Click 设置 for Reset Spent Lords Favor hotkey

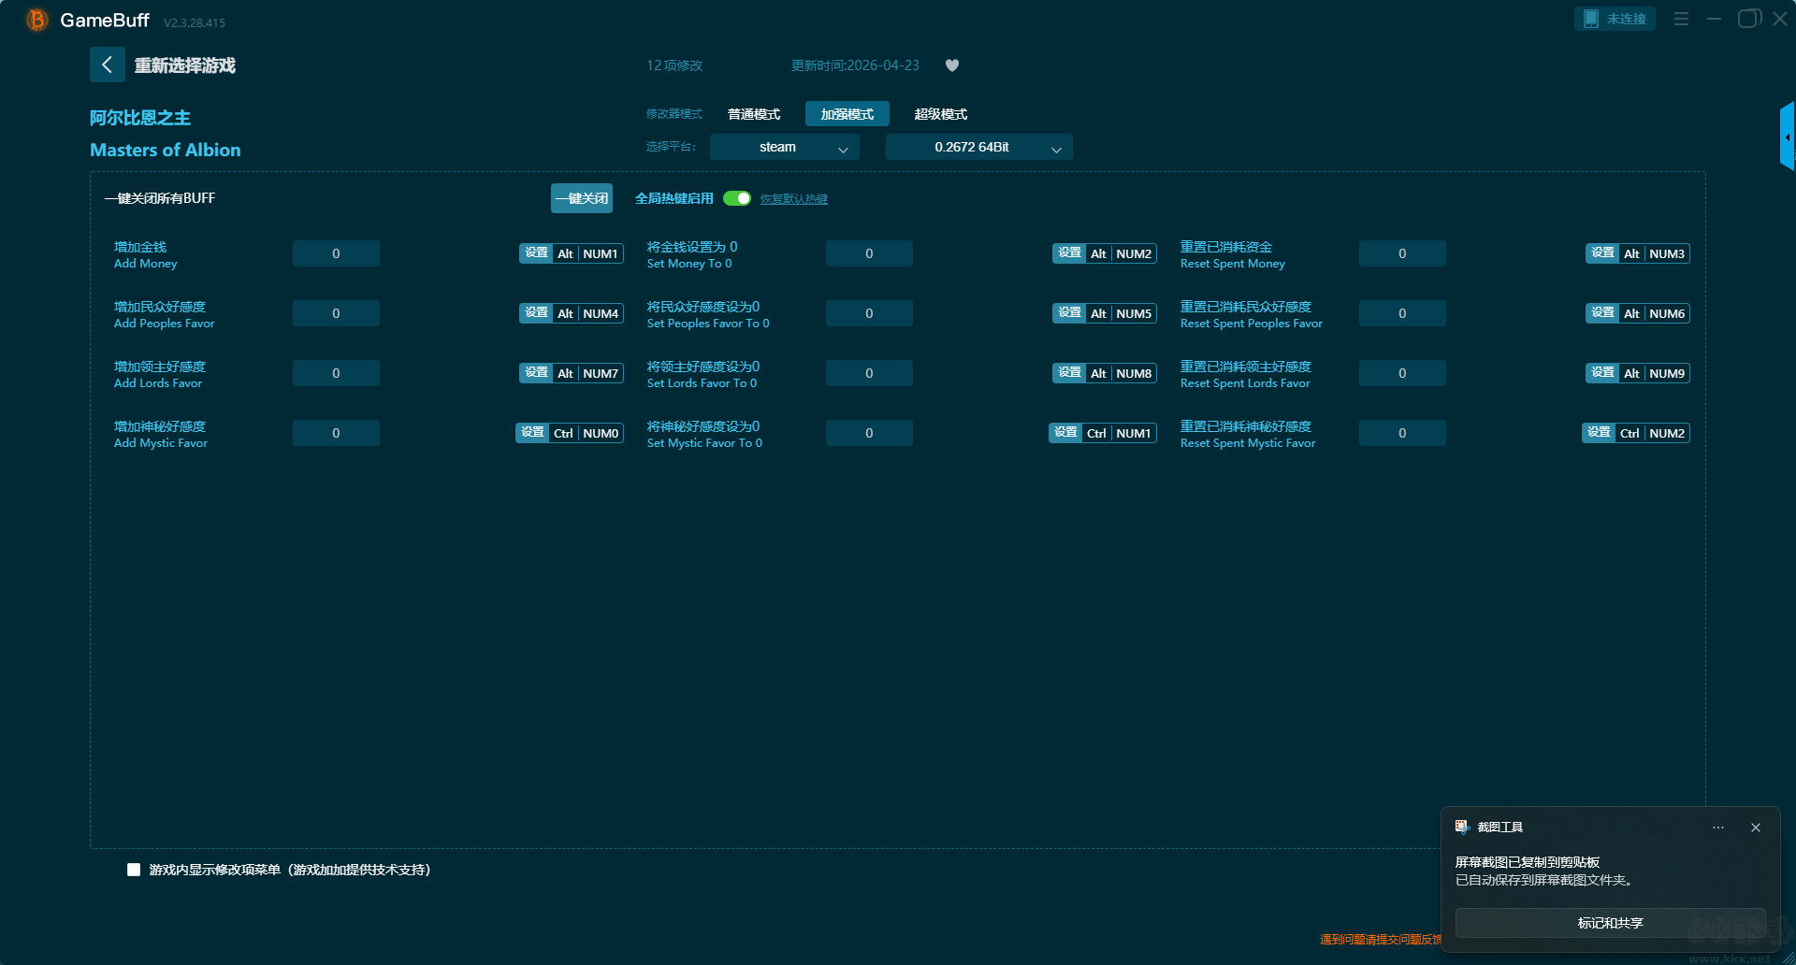pos(1602,373)
